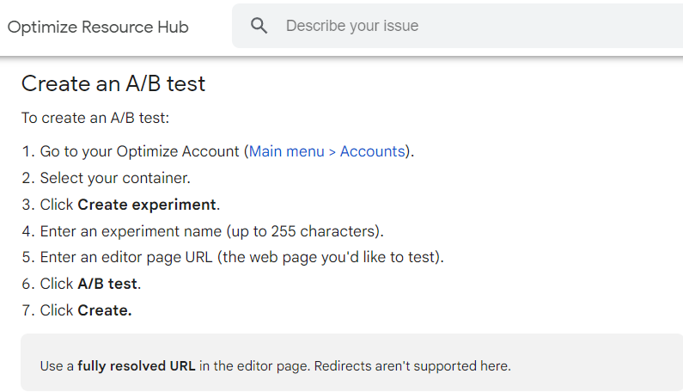Image resolution: width=683 pixels, height=392 pixels.
Task: Click the bold "Create." in step seven
Action: coord(105,310)
